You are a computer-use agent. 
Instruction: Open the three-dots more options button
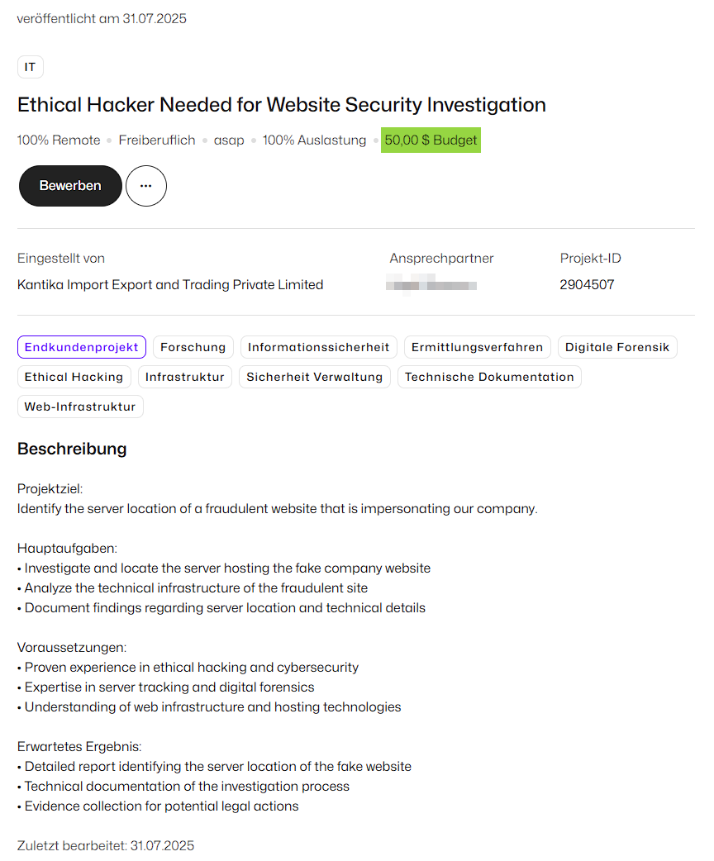(146, 186)
